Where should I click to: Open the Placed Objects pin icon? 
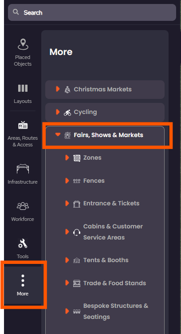[23, 44]
